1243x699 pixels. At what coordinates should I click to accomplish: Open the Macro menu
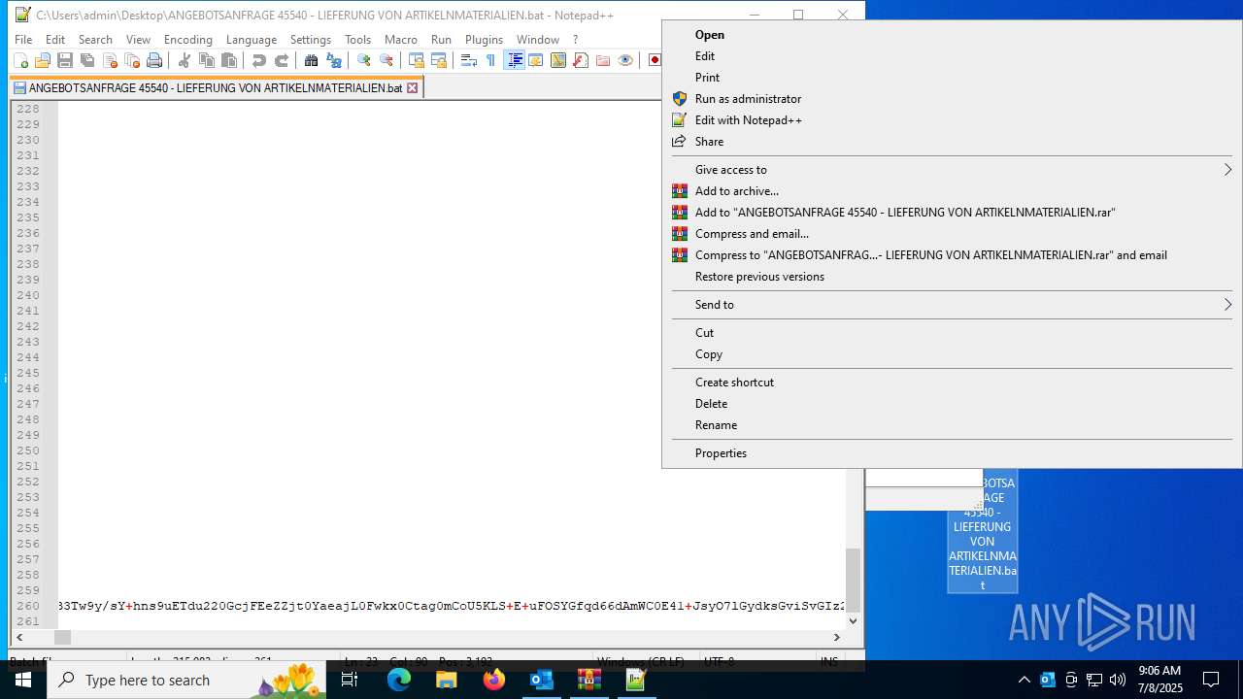point(401,40)
